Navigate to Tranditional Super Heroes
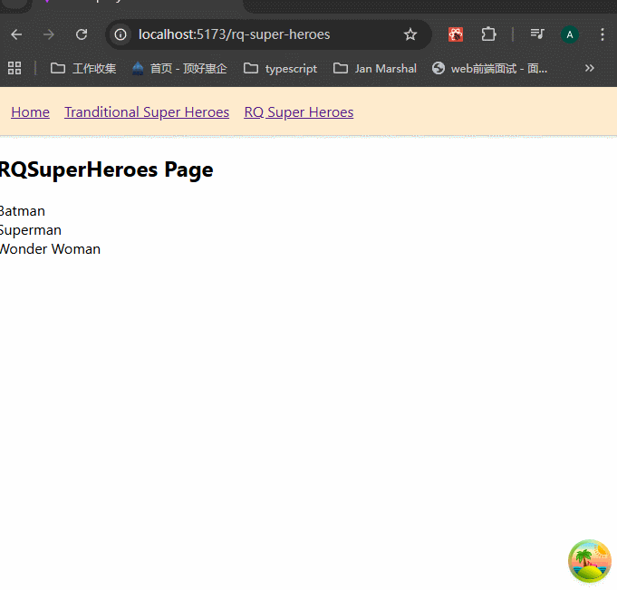 [x=147, y=112]
